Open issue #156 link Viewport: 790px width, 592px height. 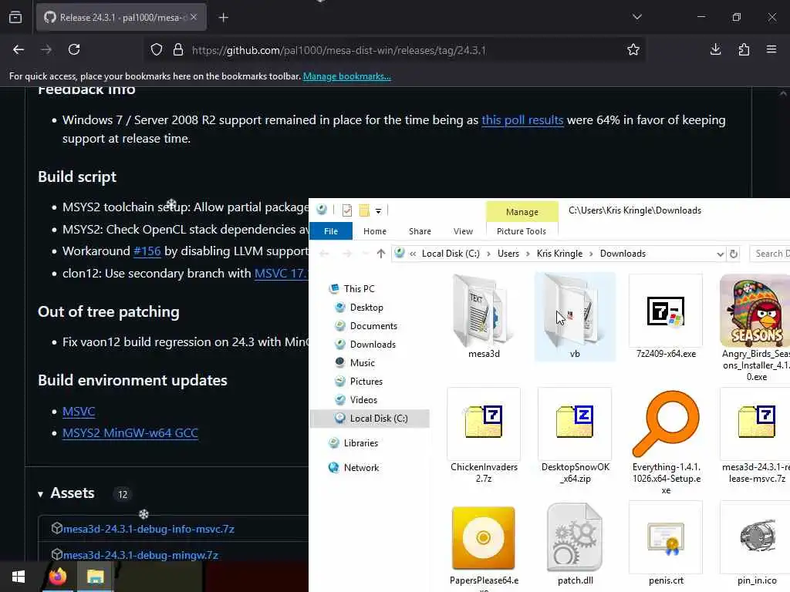click(x=147, y=251)
